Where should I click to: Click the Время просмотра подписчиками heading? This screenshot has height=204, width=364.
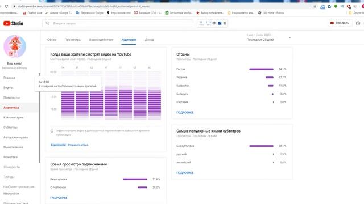point(78,164)
